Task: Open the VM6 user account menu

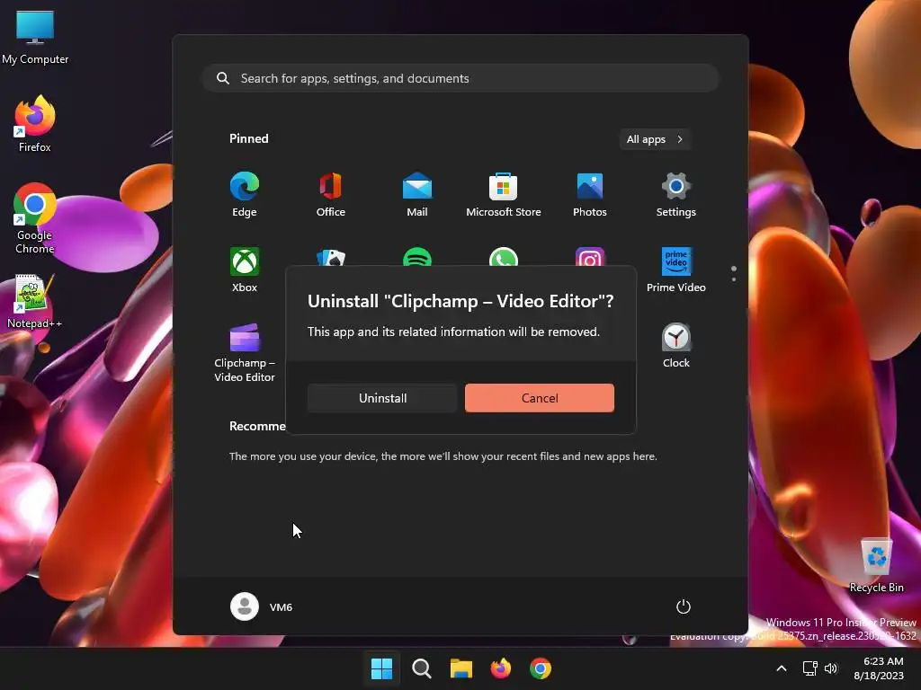Action: coord(262,606)
